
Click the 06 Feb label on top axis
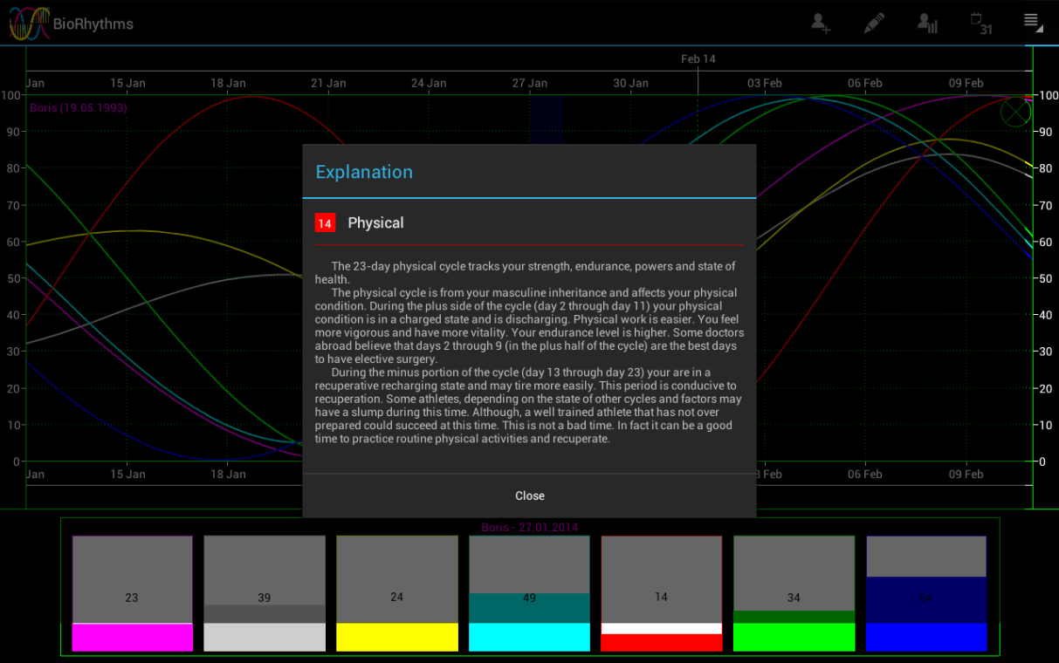(864, 84)
